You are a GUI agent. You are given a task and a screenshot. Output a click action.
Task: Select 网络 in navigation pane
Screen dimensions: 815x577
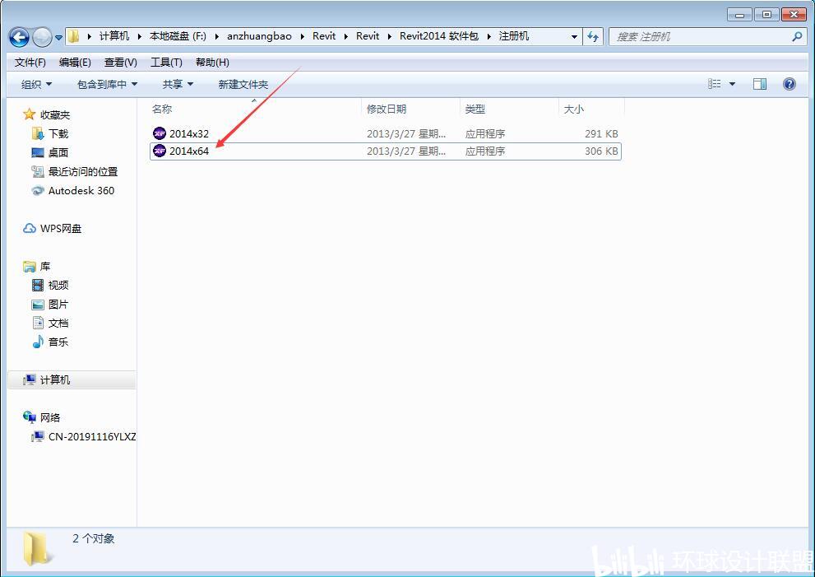pyautogui.click(x=50, y=418)
